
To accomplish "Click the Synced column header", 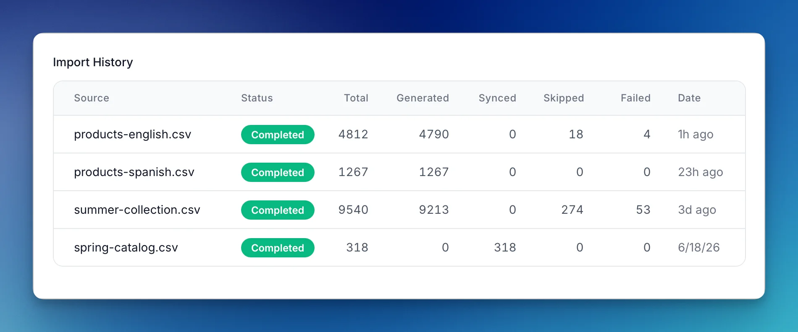I will (498, 98).
